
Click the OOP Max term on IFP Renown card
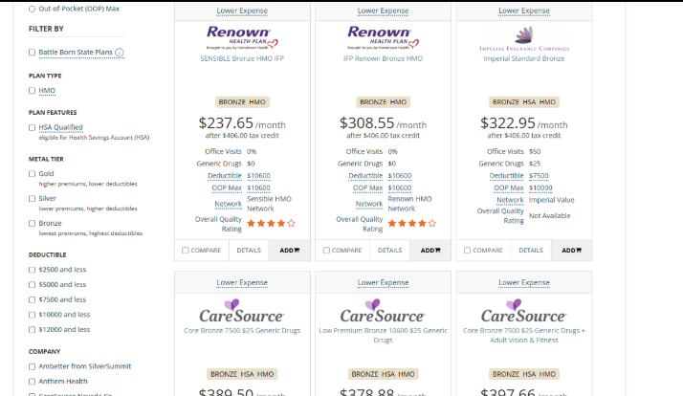coord(367,187)
